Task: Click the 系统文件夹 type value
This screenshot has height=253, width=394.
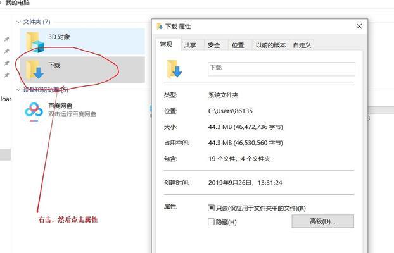Action: [223, 95]
